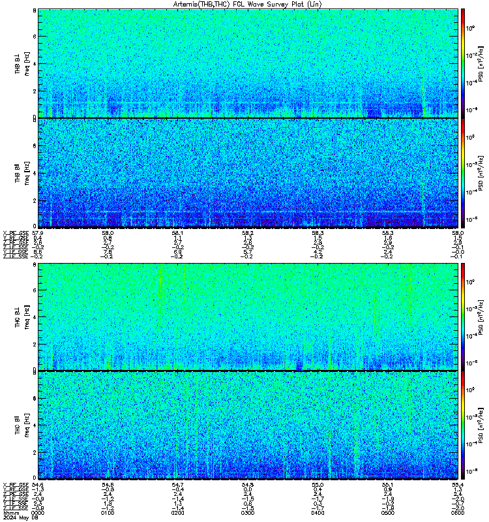Click the PSD color bar beside the THB B-parallel panel
Image resolution: width=489 pixels, height=522 pixels.
tap(463, 173)
